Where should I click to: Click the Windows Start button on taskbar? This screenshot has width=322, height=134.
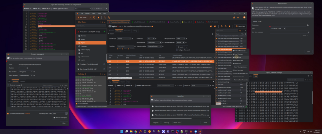coord(121,131)
